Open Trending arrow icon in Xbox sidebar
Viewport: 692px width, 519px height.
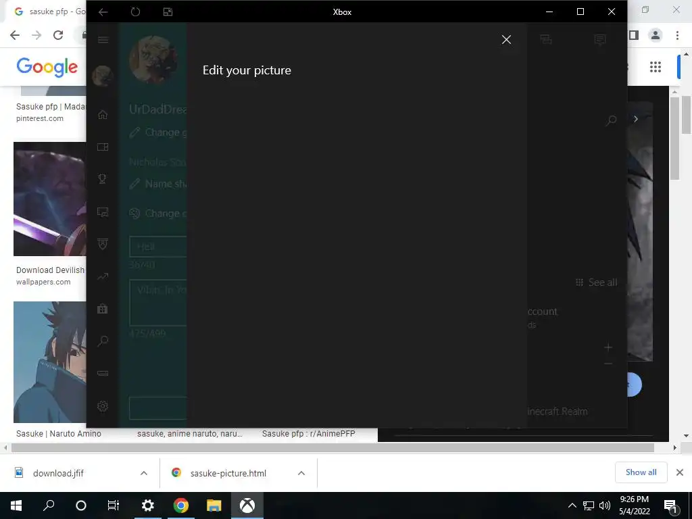pos(103,276)
